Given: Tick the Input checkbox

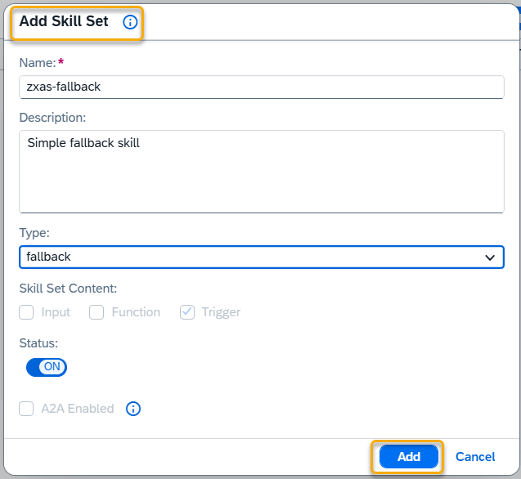Looking at the screenshot, I should [26, 312].
